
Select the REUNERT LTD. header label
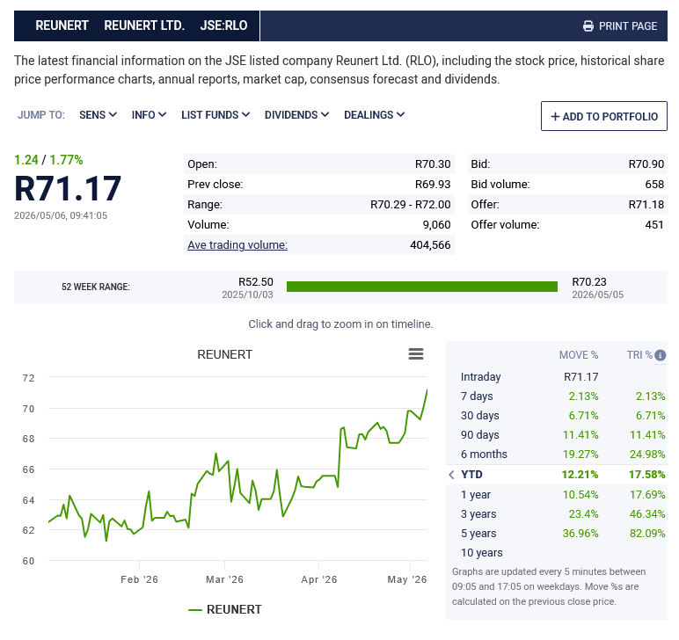(144, 25)
